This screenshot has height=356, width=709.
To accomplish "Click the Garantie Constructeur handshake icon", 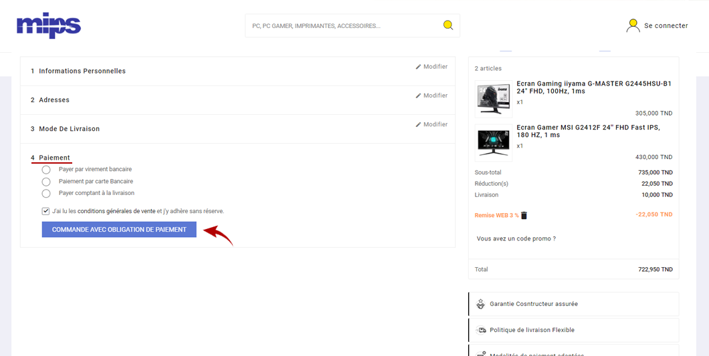I will pos(481,304).
